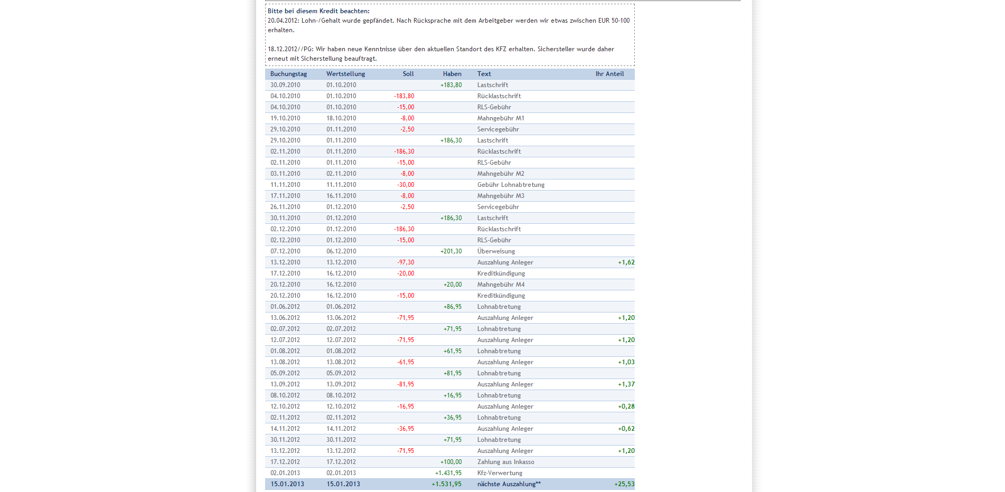Viewport: 1005px width, 492px height.
Task: Select the Zahlung aus Inkasso entry
Action: pyautogui.click(x=505, y=462)
